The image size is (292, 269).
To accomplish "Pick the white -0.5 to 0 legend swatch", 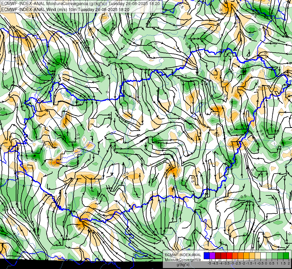I will click(263, 256).
